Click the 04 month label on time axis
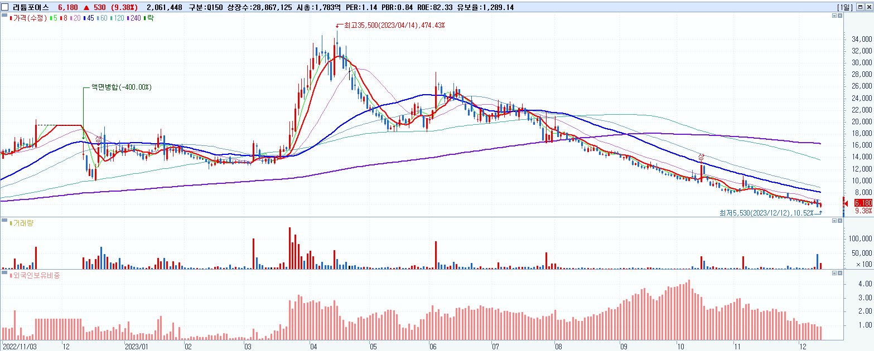This screenshot has width=874, height=351. [313, 346]
